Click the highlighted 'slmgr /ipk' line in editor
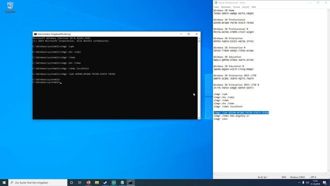The image size is (330, 186). (x=241, y=113)
